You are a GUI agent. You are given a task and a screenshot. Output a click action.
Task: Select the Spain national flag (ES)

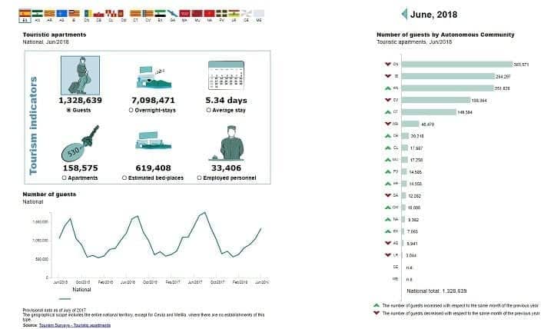[24, 14]
